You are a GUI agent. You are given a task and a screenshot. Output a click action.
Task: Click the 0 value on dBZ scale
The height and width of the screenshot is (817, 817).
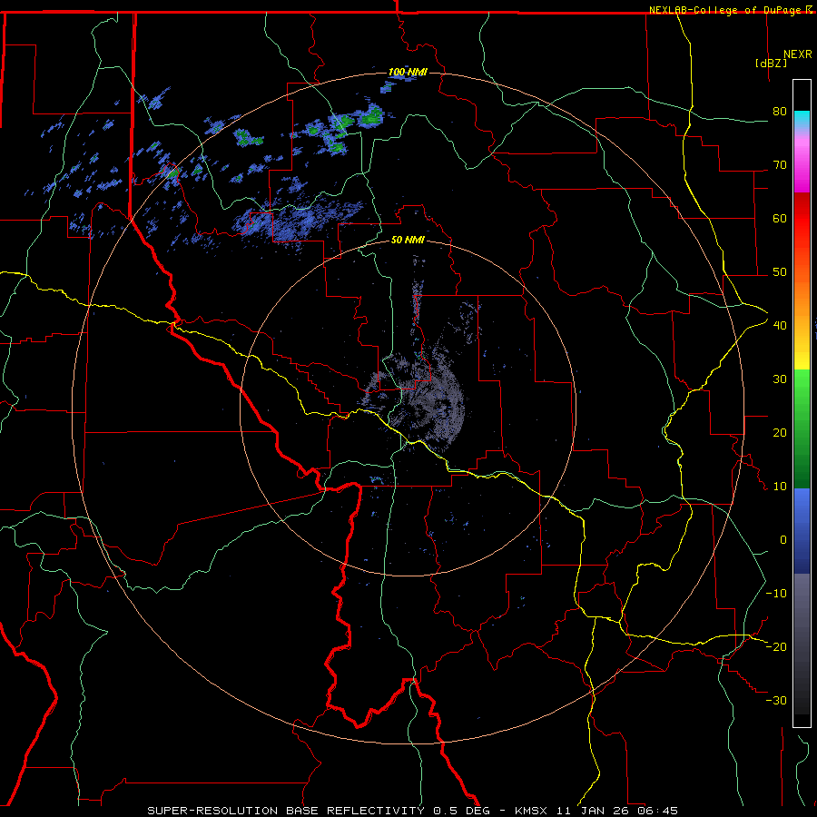click(x=783, y=540)
